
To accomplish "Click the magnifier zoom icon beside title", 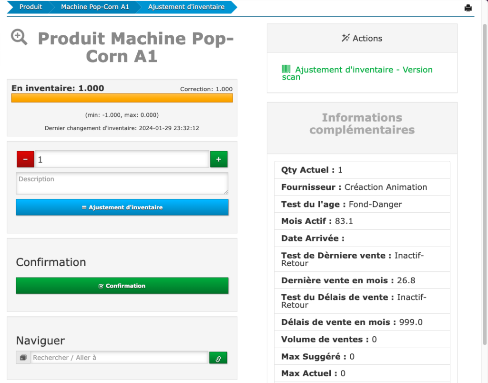I will point(20,37).
